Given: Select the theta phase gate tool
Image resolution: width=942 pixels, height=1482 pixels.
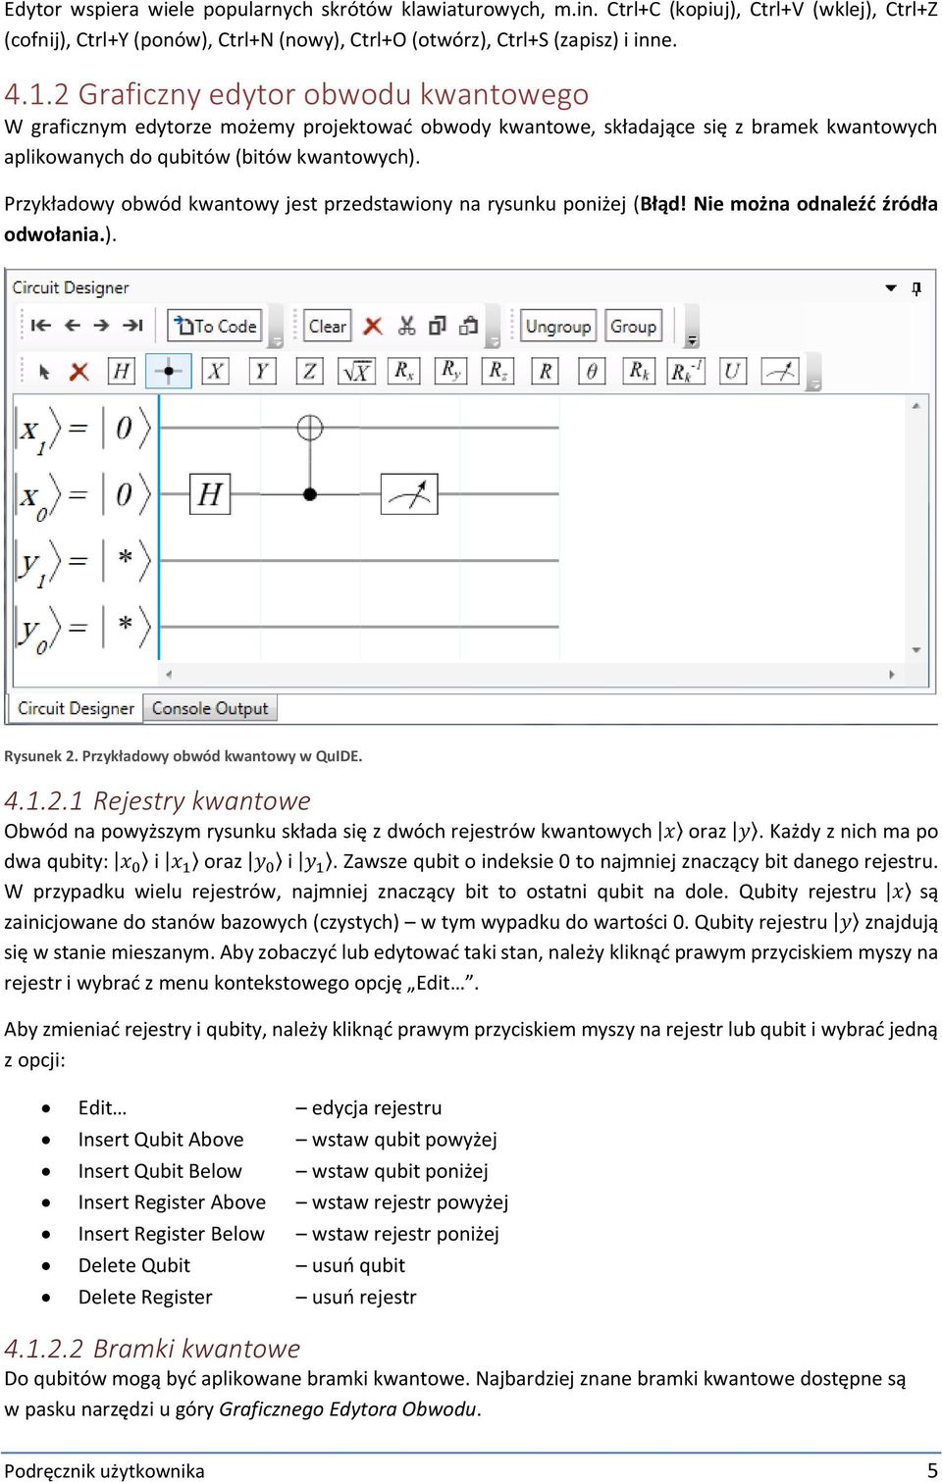Looking at the screenshot, I should (592, 372).
